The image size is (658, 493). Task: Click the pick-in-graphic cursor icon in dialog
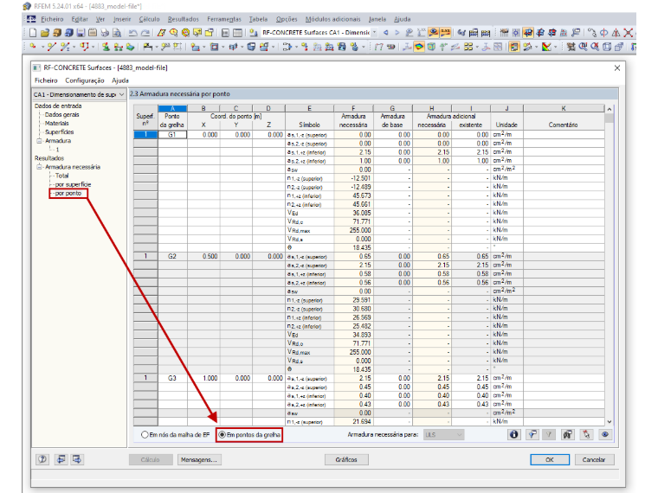coord(586,434)
